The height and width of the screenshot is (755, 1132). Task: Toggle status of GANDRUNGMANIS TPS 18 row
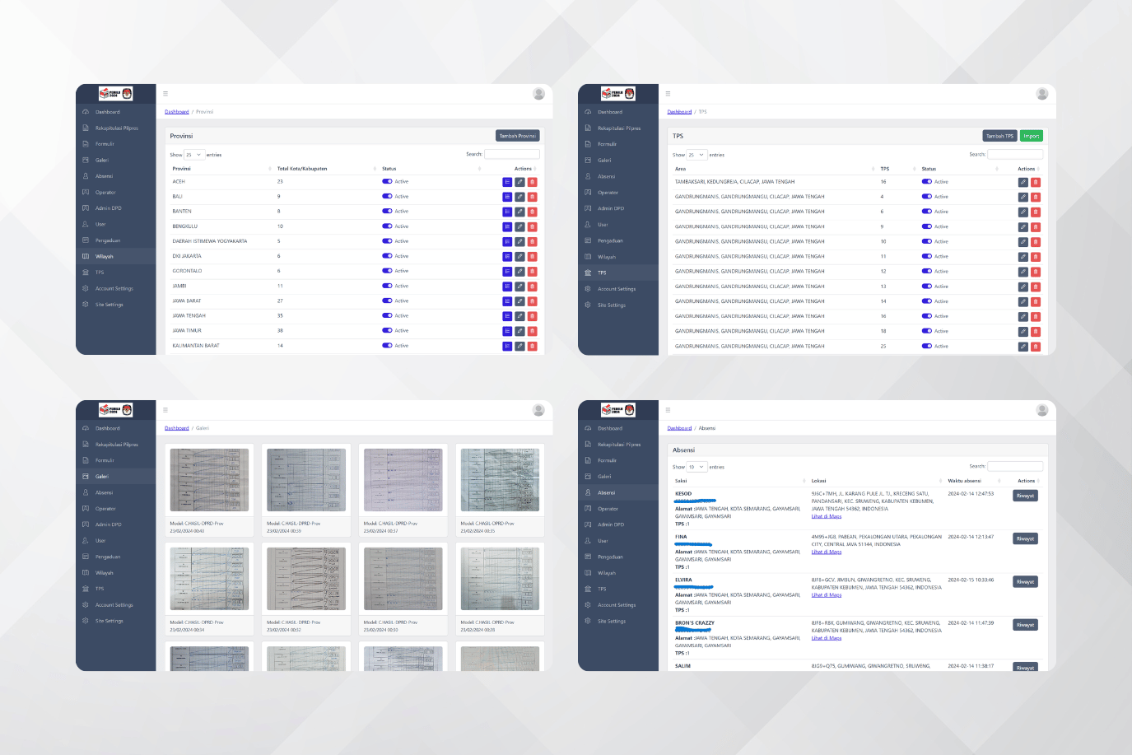coord(927,331)
